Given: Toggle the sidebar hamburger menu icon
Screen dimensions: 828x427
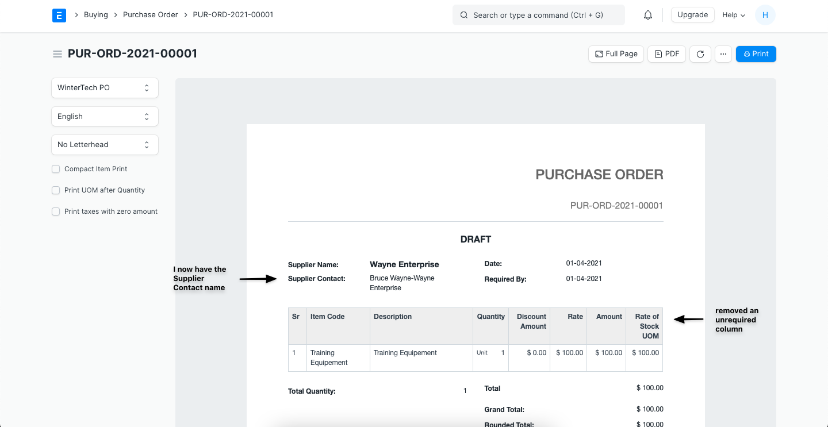Looking at the screenshot, I should (57, 54).
